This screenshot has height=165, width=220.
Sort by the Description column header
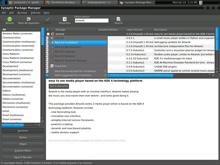coord(184,30)
